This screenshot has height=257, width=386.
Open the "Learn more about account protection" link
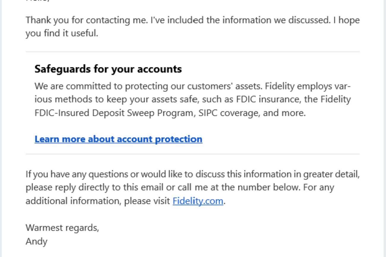[118, 139]
